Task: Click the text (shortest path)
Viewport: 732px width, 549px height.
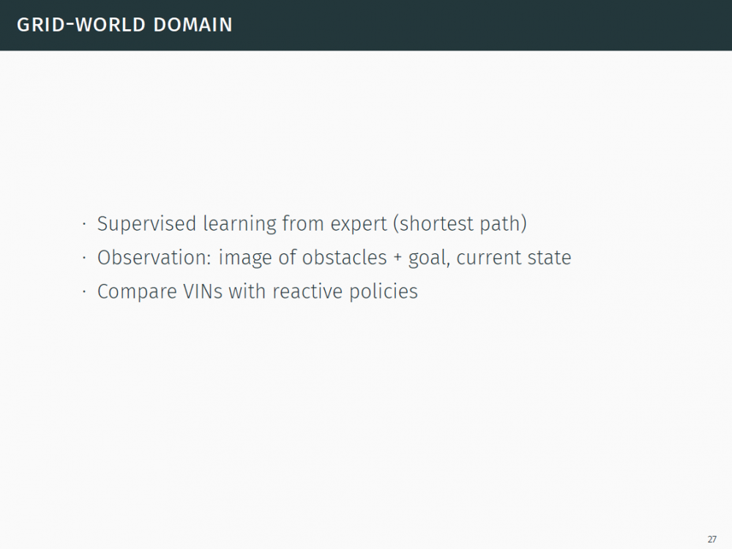Action: 460,224
